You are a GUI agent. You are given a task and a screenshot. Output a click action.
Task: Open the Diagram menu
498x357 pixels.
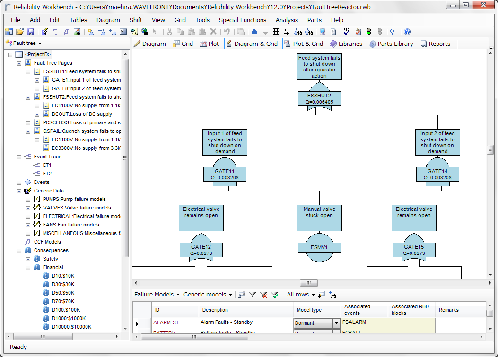(108, 20)
